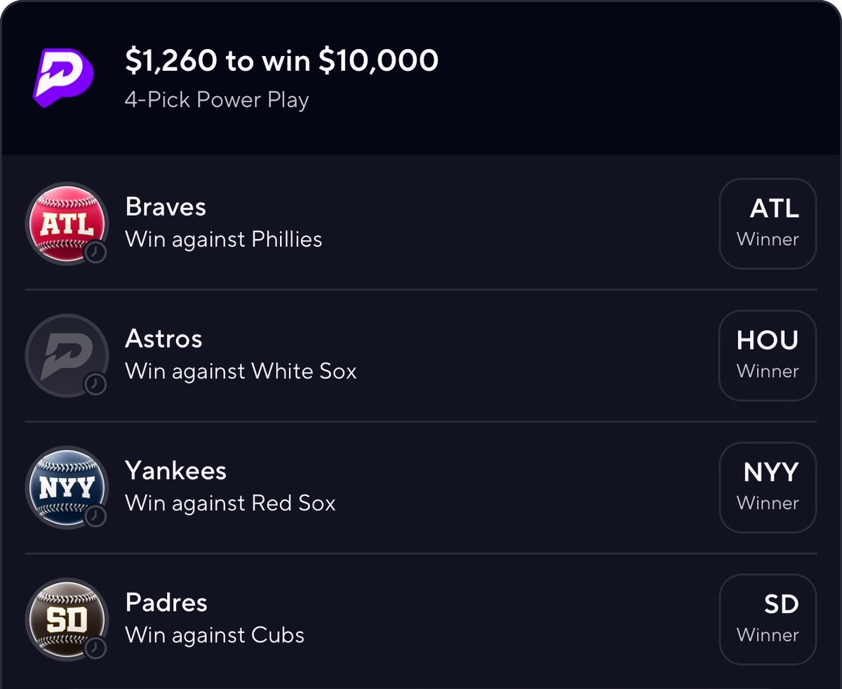842x689 pixels.
Task: Open the Braves team name
Action: (166, 207)
